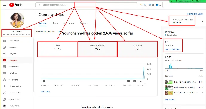Click SEE MORE below the chart
The height and width of the screenshot is (109, 206).
(x=45, y=92)
